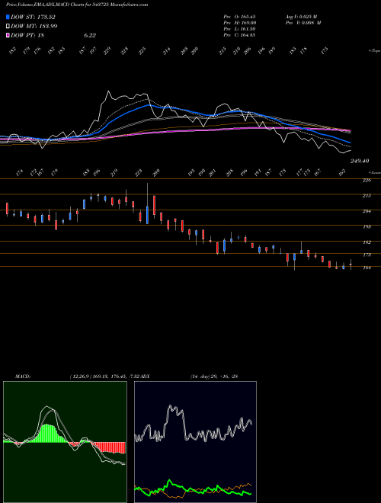The width and height of the screenshot is (381, 503).
Task: Click the Pre O: 165.45 open value
Action: 239,16
